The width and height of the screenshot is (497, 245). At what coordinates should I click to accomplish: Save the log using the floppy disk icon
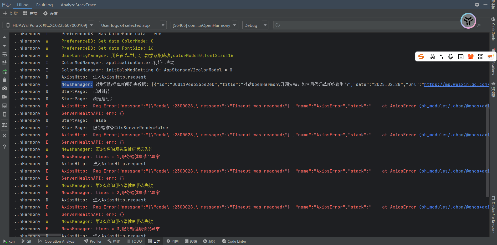[4, 106]
